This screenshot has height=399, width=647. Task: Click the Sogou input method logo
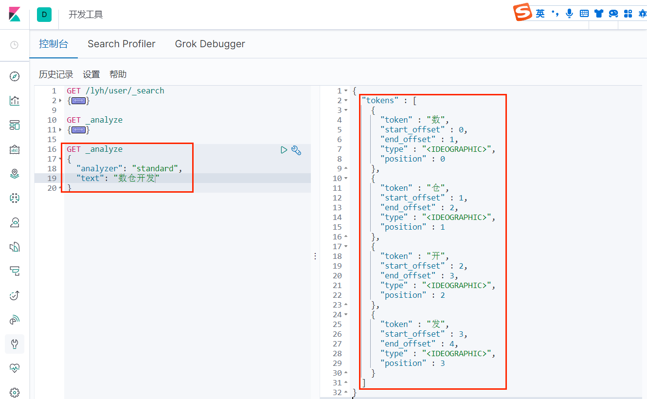[x=523, y=12]
